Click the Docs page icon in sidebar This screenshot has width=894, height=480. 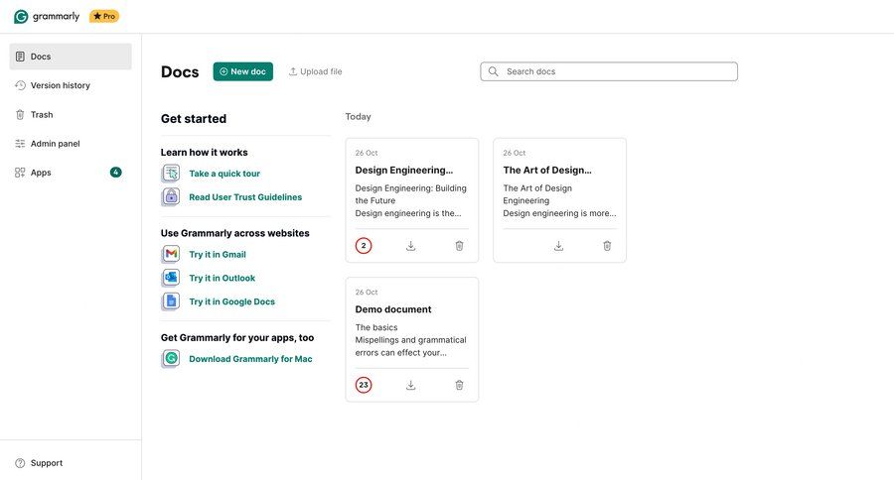tap(20, 57)
